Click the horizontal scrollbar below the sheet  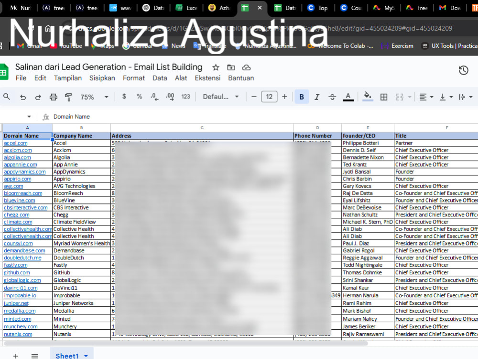[185, 343]
